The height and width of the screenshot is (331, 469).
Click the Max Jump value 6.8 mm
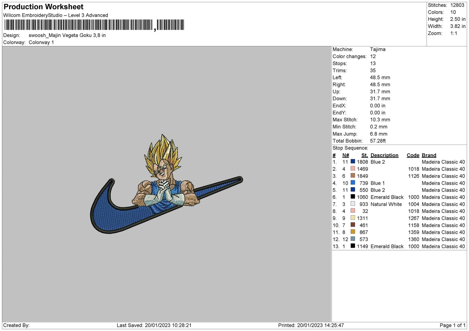[x=379, y=134]
